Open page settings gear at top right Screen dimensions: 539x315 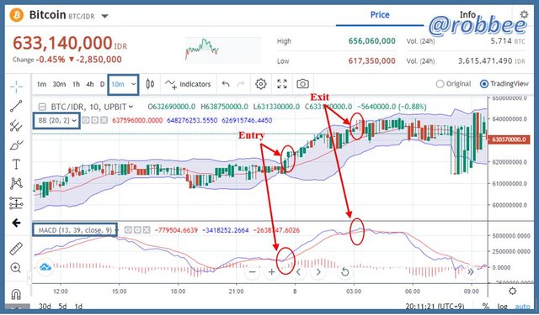point(524,14)
